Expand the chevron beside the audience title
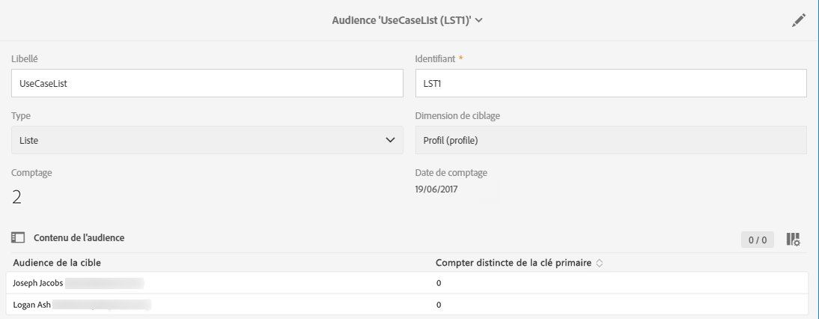Viewport: 819px width, 319px height. pos(479,20)
